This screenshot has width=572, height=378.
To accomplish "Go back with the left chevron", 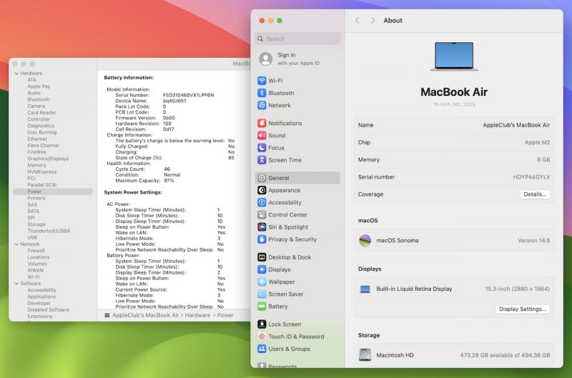I will click(x=357, y=21).
